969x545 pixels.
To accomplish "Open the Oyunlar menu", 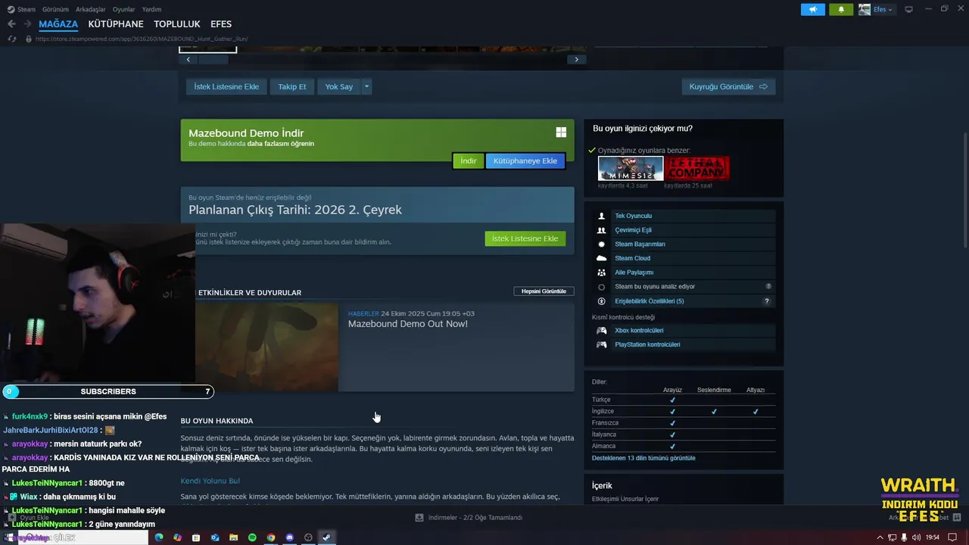I will pos(123,9).
